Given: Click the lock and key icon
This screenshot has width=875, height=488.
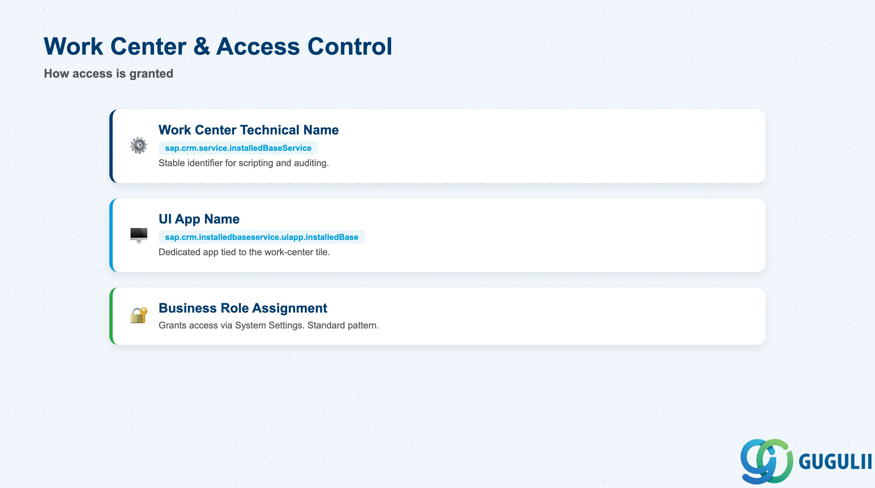Looking at the screenshot, I should pyautogui.click(x=139, y=316).
